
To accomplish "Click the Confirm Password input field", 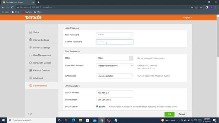I will (x=115, y=42).
